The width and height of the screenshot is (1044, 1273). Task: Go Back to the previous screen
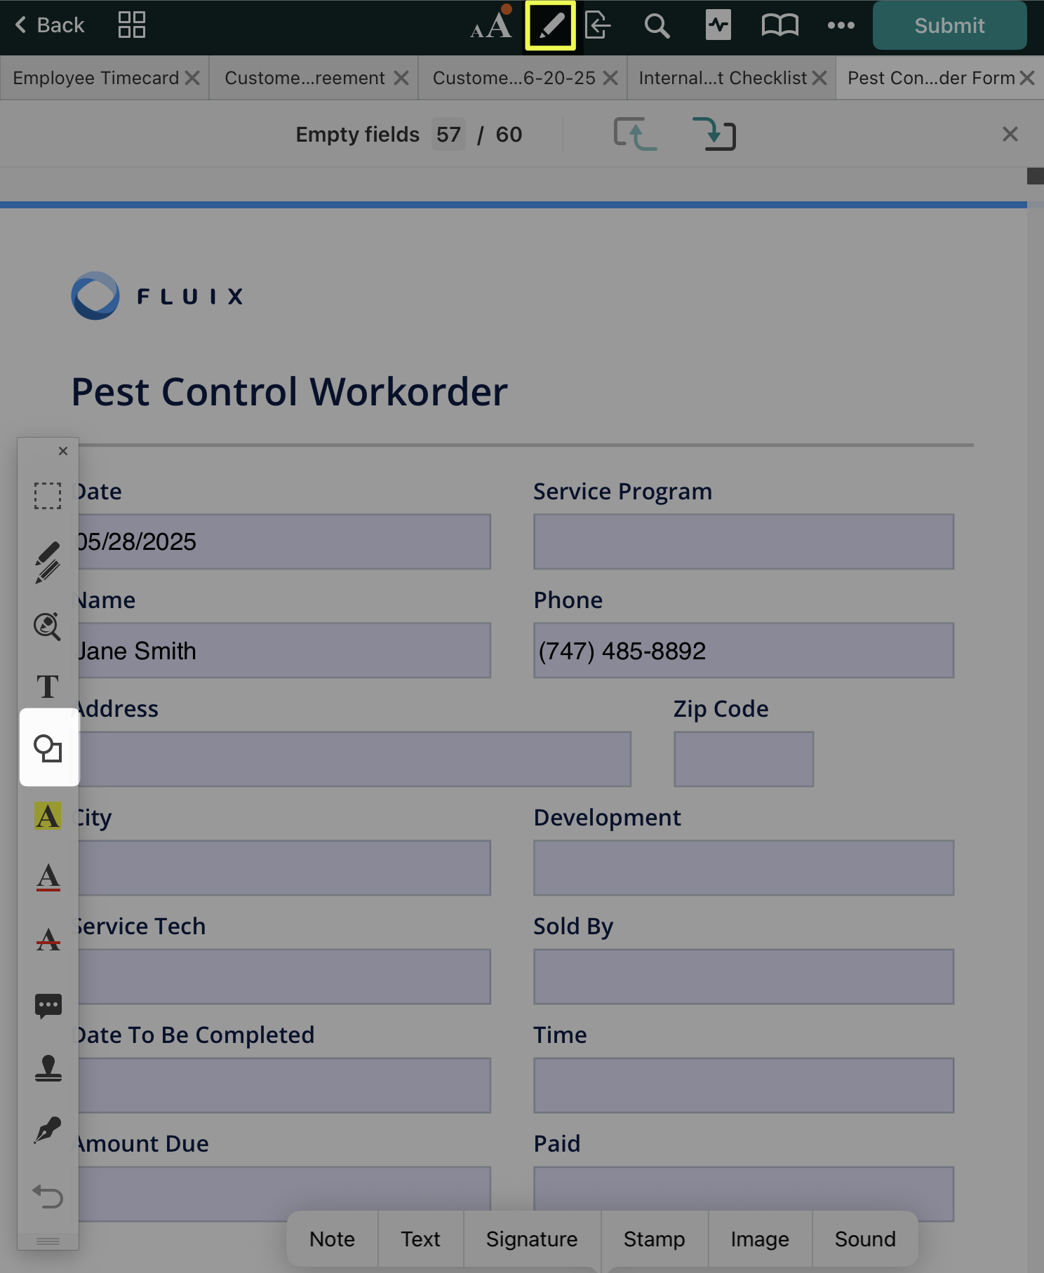49,26
